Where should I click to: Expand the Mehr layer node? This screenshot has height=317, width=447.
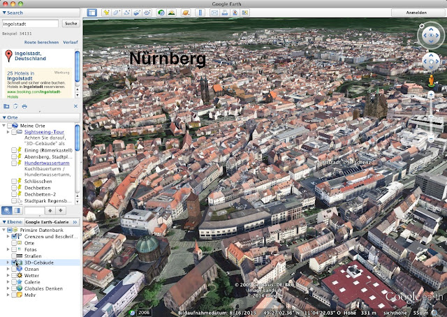click(8, 295)
